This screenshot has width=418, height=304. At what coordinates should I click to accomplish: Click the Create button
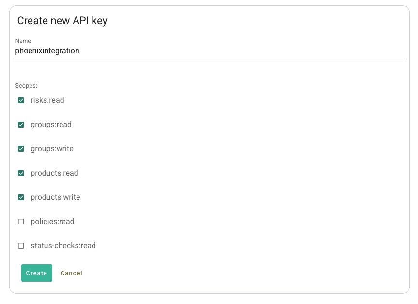tap(37, 273)
